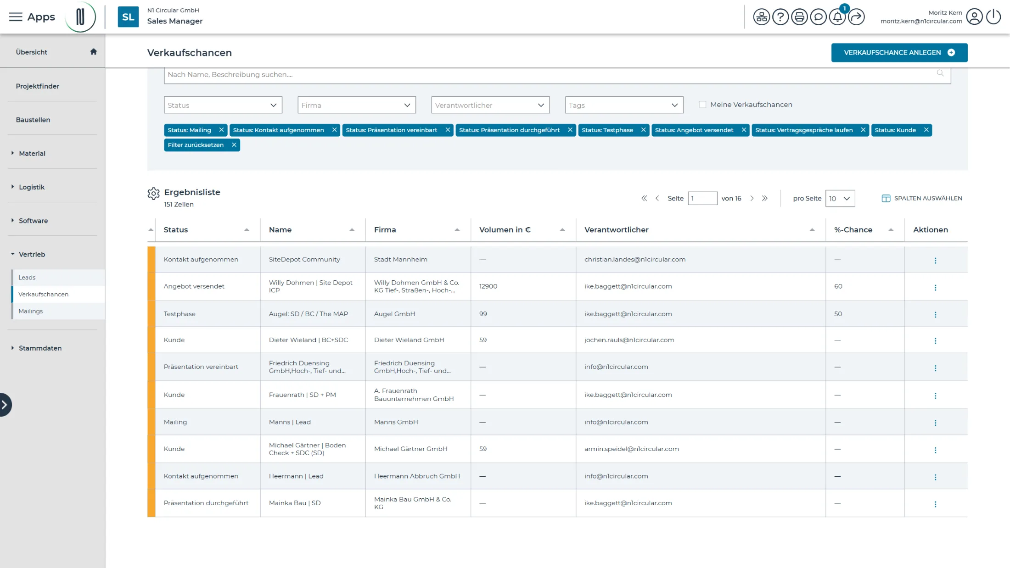Enable the Meine Verkaufschancen checkbox
1010x568 pixels.
tap(702, 105)
